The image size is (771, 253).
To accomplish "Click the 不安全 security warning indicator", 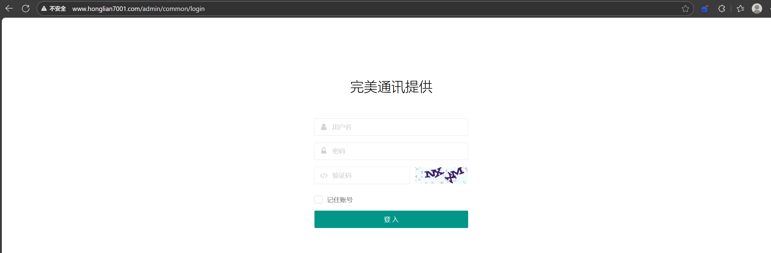I will tap(54, 9).
